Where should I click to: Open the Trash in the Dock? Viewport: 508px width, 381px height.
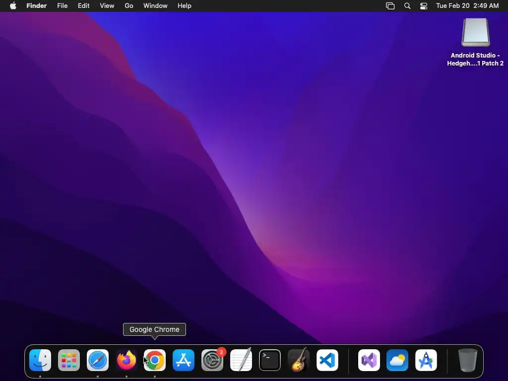[468, 360]
